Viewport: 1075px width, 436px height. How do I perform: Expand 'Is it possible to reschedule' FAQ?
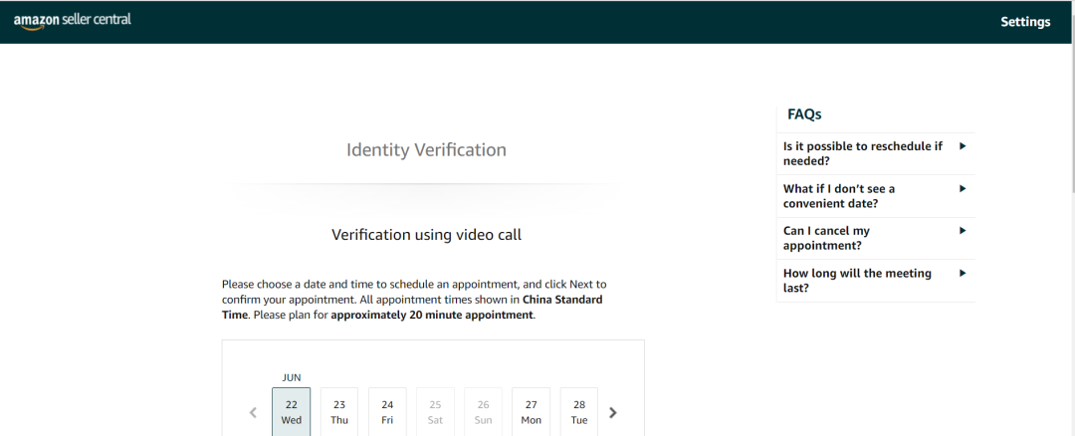coord(876,153)
